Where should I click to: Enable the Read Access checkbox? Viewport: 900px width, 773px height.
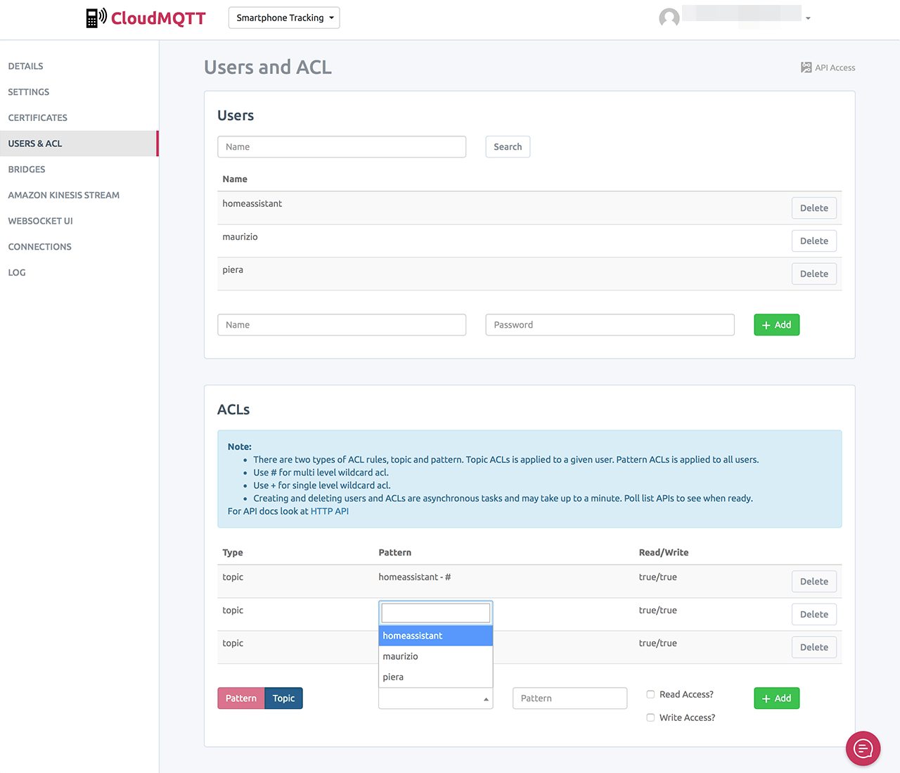(650, 694)
